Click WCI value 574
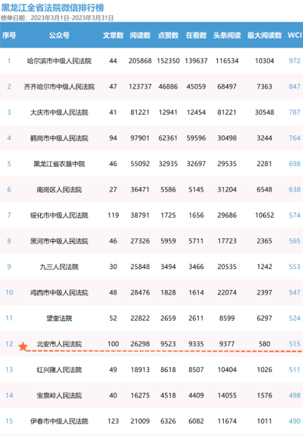This screenshot has height=436, width=303. click(x=294, y=215)
